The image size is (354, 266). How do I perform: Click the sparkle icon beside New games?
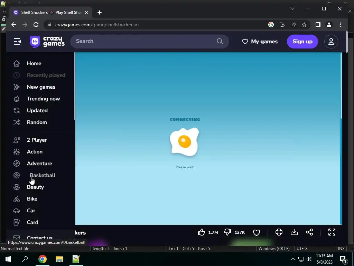(x=17, y=87)
